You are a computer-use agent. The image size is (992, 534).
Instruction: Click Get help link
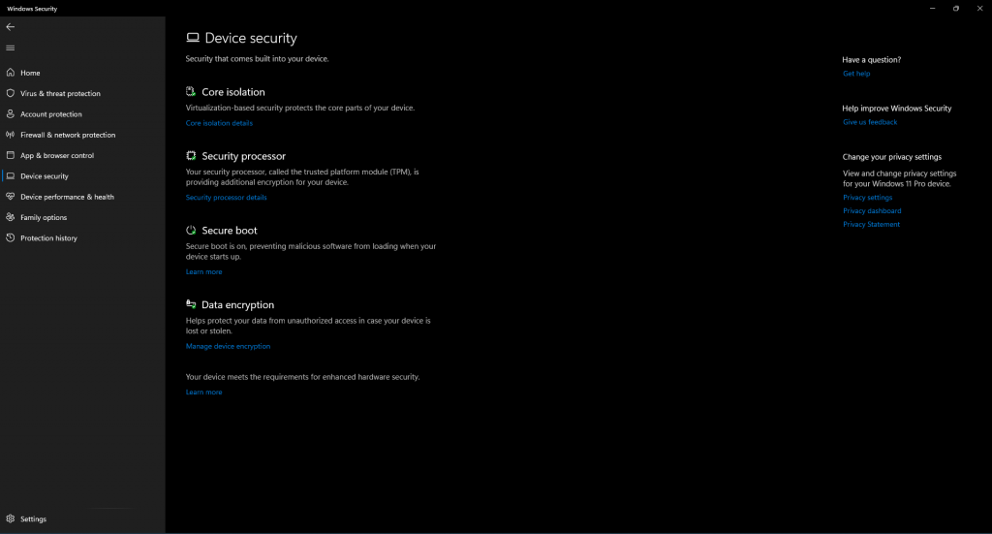[x=856, y=74]
